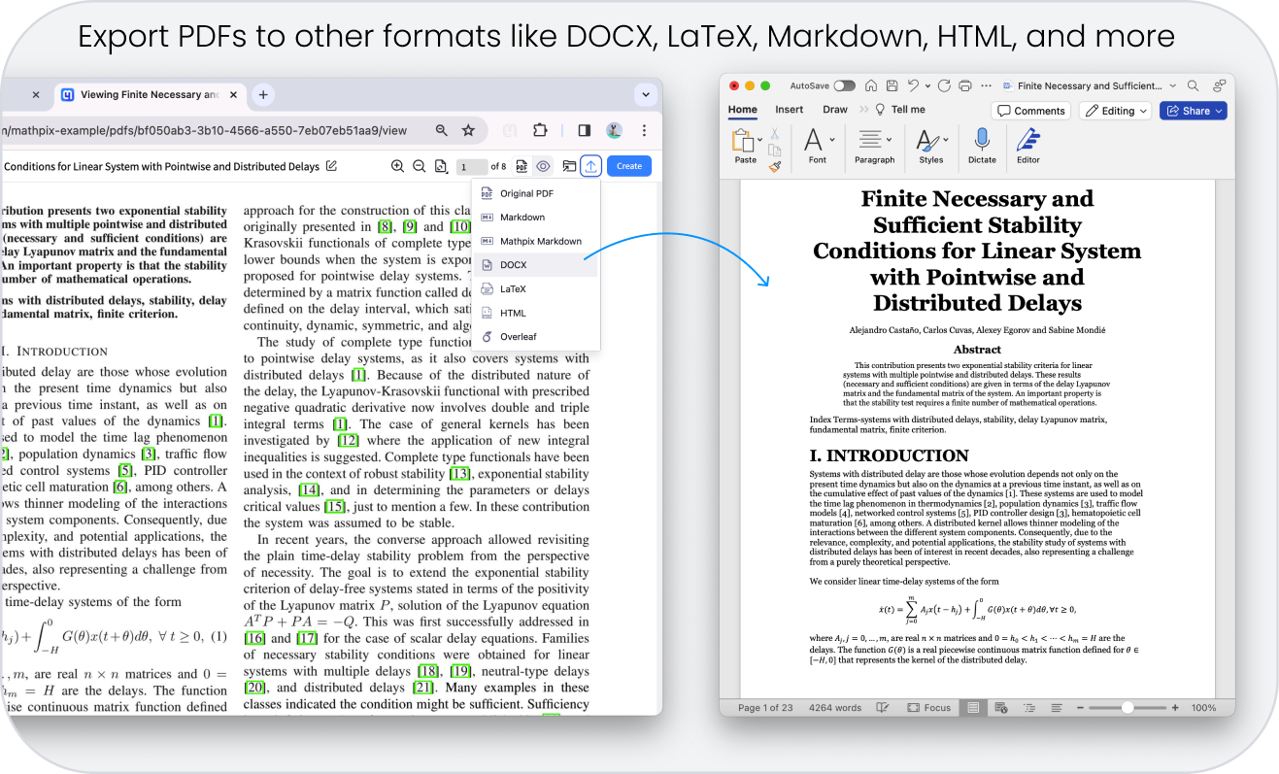Open the Editing mode dropdown
The width and height of the screenshot is (1279, 774).
(1116, 111)
